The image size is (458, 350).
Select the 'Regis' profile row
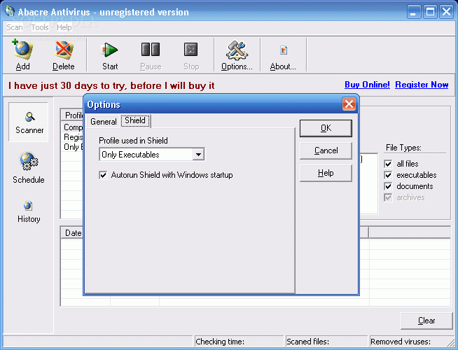73,137
